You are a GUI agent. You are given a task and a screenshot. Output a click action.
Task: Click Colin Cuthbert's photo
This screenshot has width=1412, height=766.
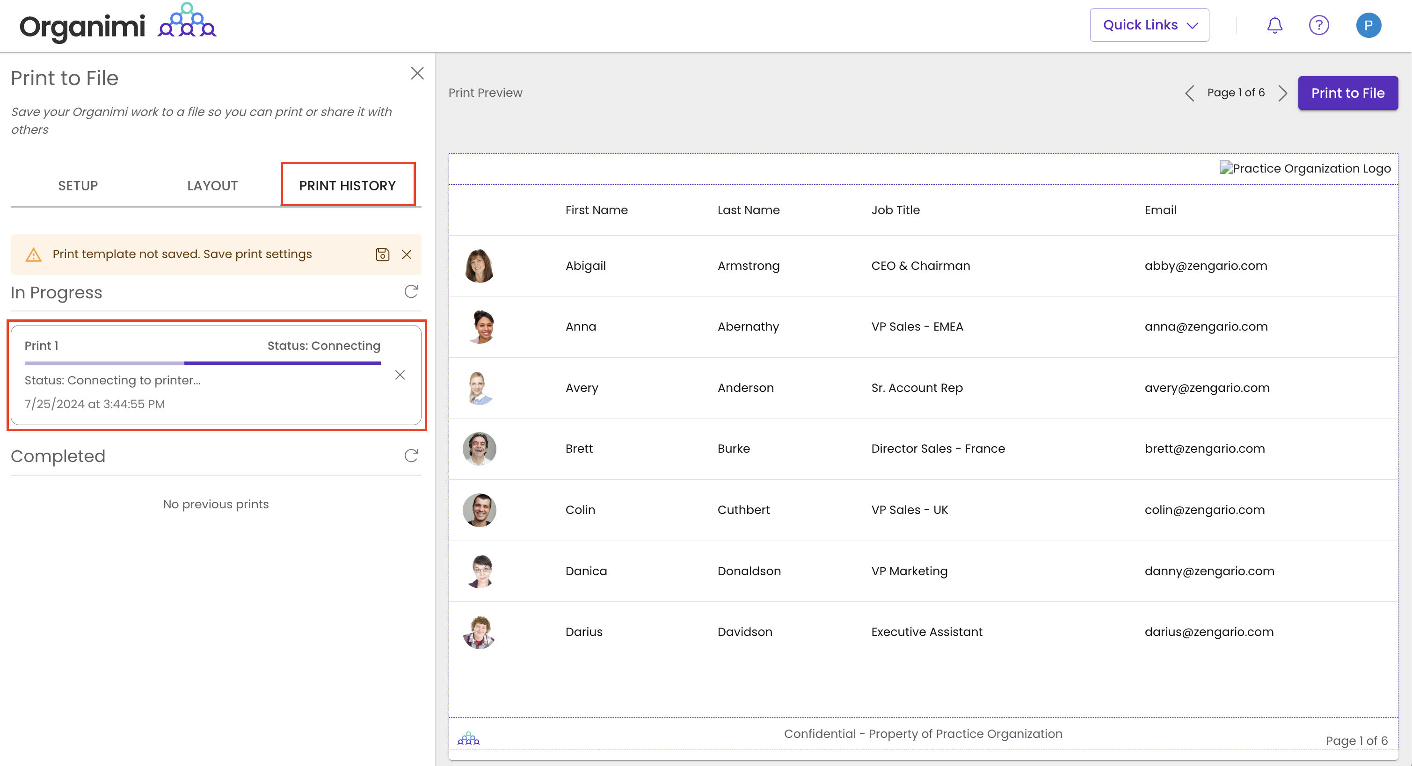[479, 510]
